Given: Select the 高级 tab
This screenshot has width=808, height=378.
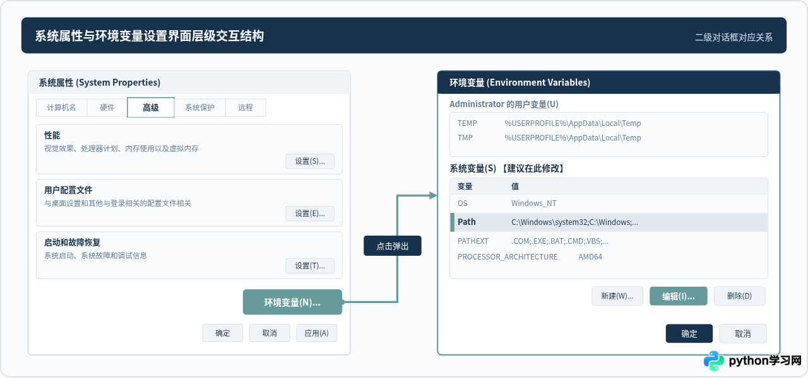Looking at the screenshot, I should tap(151, 108).
